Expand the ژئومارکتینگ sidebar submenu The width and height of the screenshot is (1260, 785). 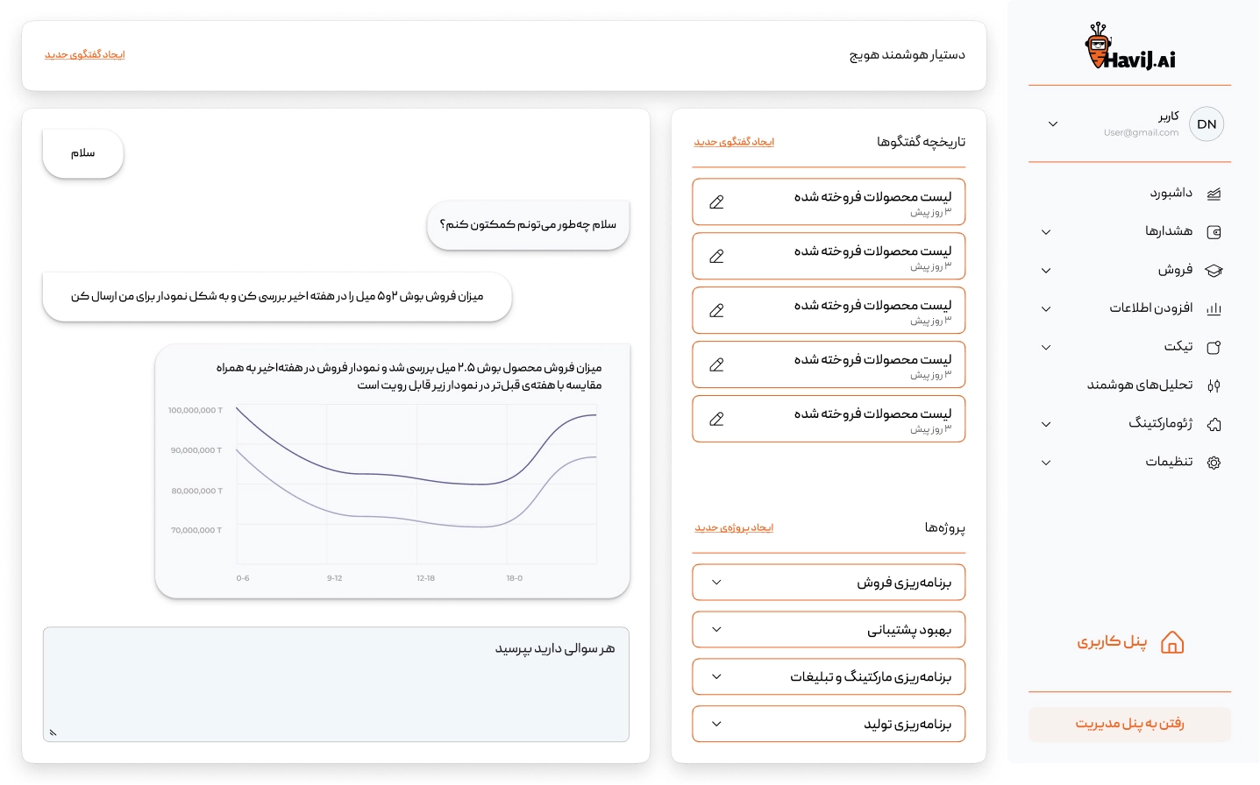tap(1046, 424)
